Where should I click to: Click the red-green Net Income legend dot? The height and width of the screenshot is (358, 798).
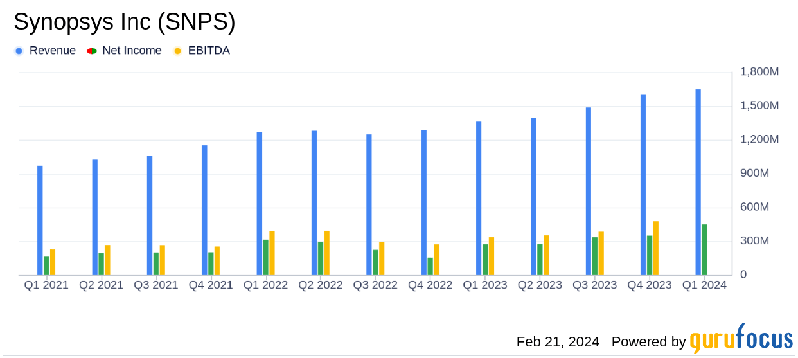tap(92, 51)
